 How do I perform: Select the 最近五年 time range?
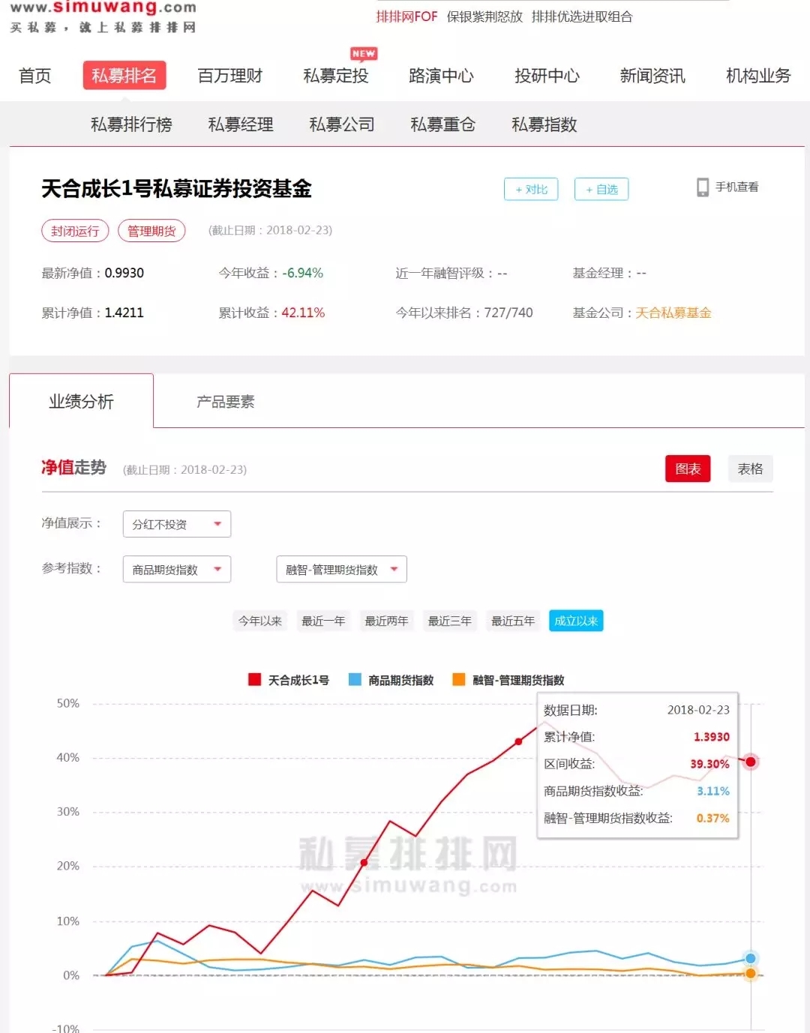513,621
